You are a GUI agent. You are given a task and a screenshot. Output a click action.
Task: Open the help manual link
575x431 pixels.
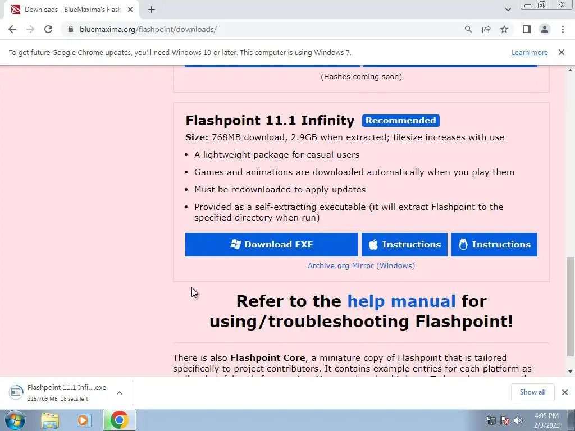(401, 301)
